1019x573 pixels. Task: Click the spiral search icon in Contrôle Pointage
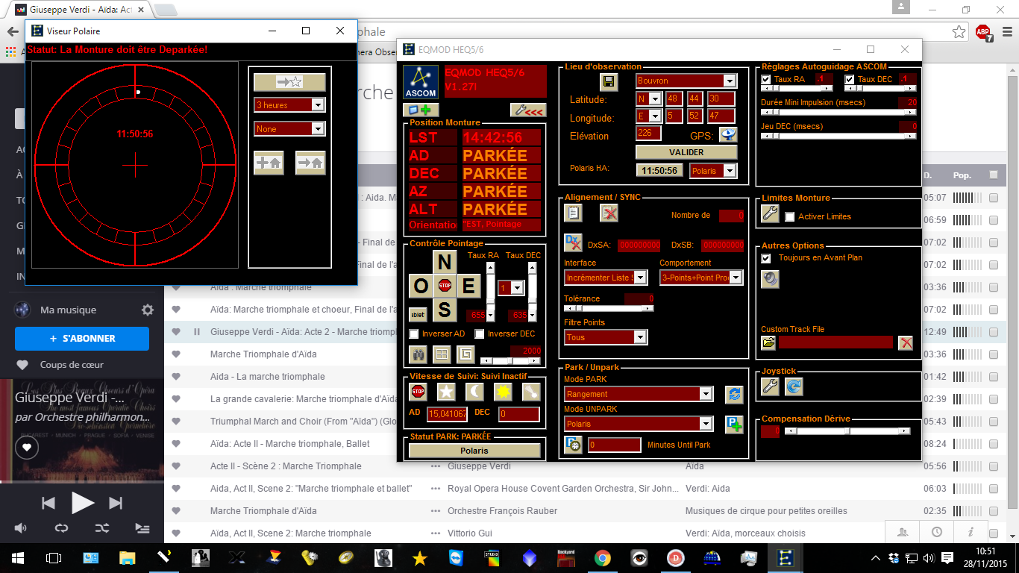tap(465, 353)
